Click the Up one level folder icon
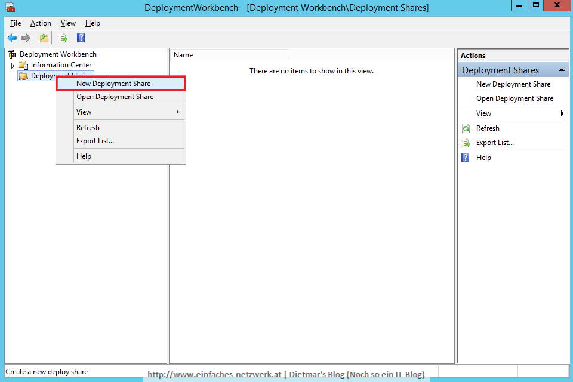This screenshot has height=382, width=573. (x=44, y=38)
